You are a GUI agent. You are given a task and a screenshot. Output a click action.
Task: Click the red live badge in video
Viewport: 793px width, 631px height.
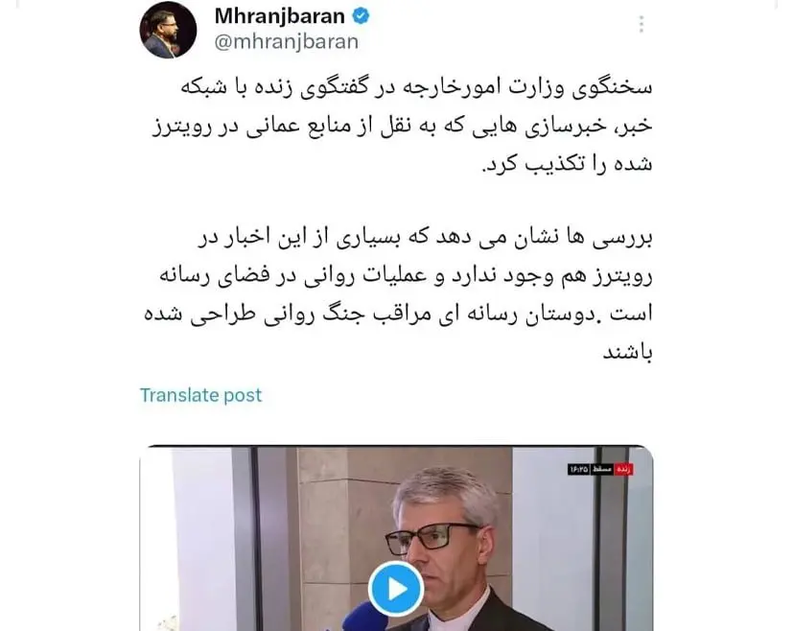pyautogui.click(x=624, y=470)
